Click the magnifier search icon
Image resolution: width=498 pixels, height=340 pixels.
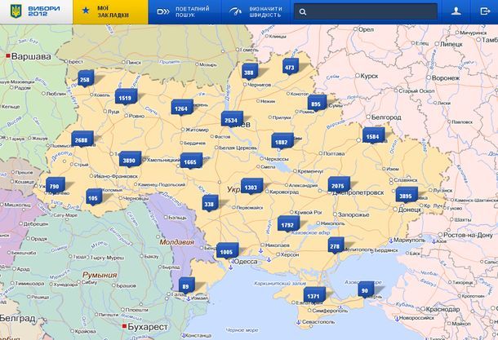pos(303,12)
